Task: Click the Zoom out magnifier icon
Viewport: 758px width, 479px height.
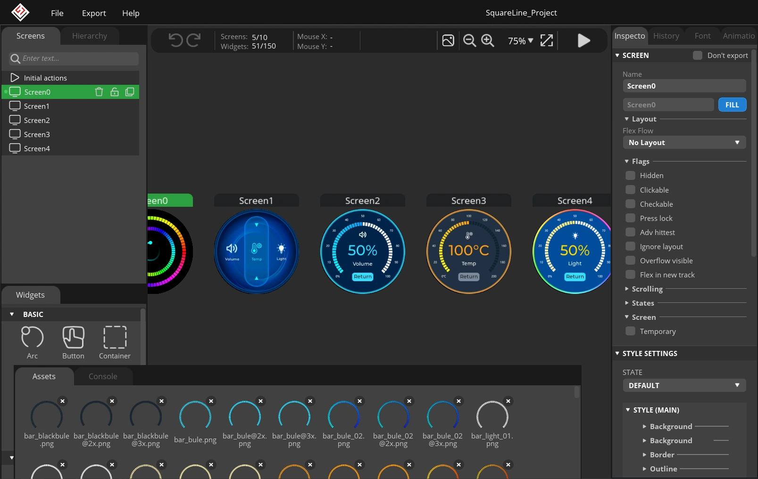Action: point(469,41)
